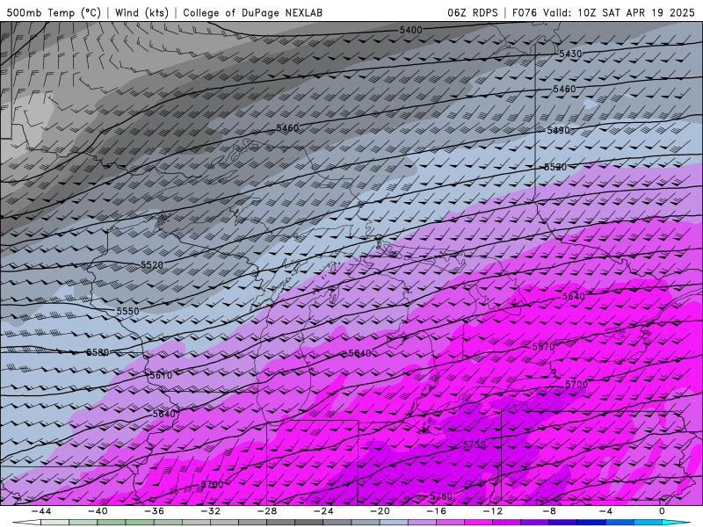Click the 5400 height contour label

point(410,30)
